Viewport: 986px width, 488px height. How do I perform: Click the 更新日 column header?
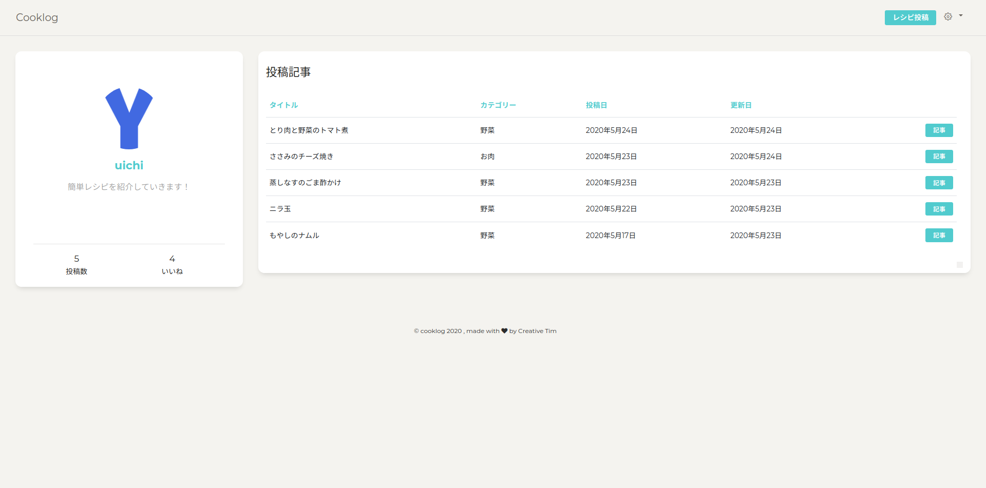741,105
